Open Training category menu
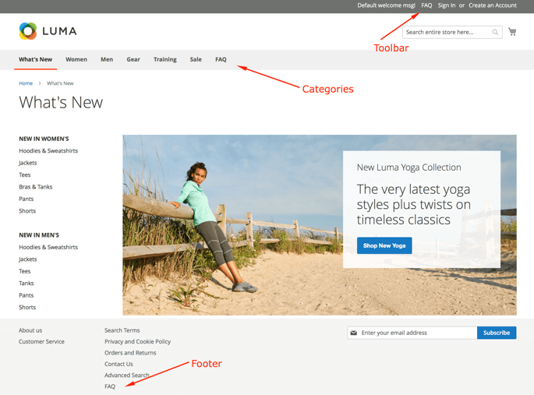Screen dimensions: 534x395 (x=164, y=59)
